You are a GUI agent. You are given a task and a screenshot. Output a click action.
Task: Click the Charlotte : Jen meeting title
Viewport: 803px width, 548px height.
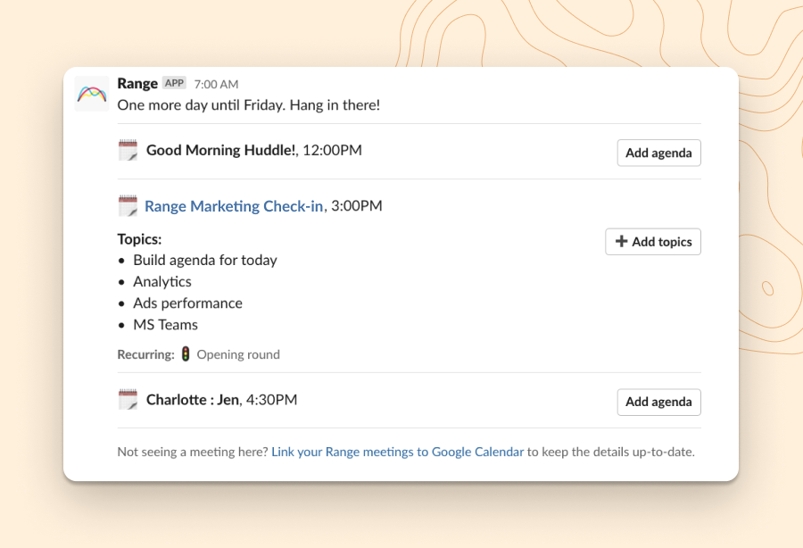click(x=193, y=400)
